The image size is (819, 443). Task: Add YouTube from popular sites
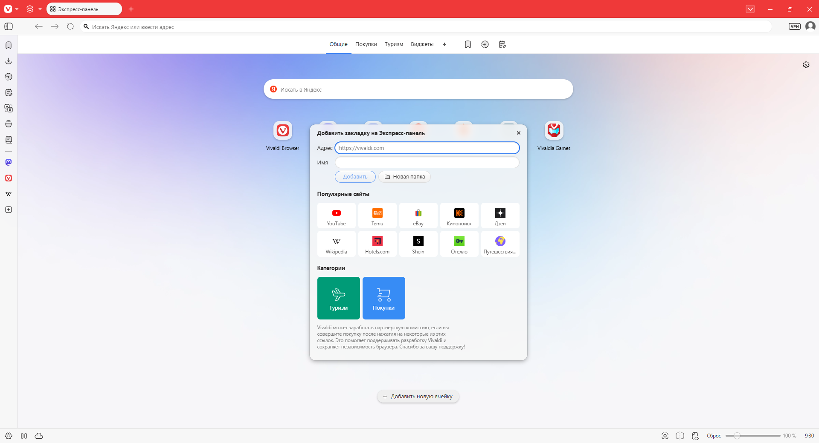337,216
